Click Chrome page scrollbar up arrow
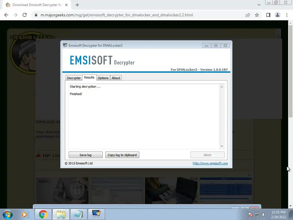This screenshot has height=220, width=293. pos(290,23)
